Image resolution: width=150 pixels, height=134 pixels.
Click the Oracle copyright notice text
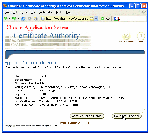tap(31, 126)
